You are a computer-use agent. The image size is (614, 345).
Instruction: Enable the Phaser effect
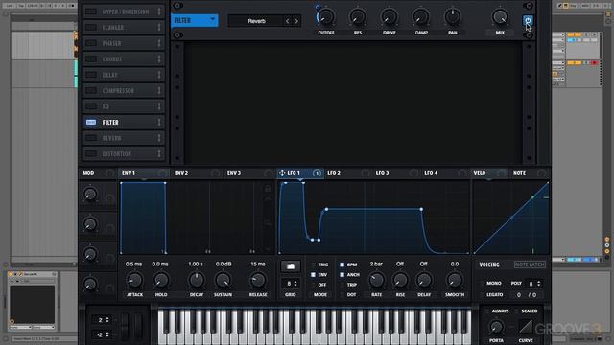click(91, 43)
